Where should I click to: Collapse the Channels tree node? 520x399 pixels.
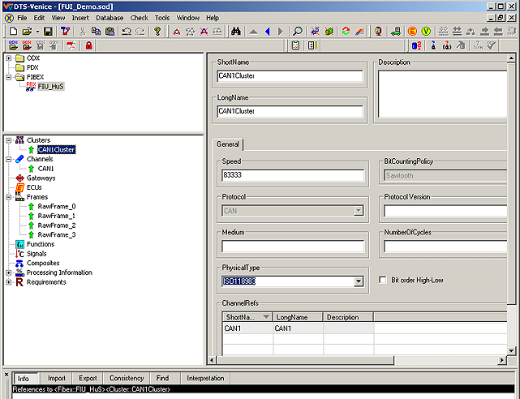pyautogui.click(x=9, y=159)
